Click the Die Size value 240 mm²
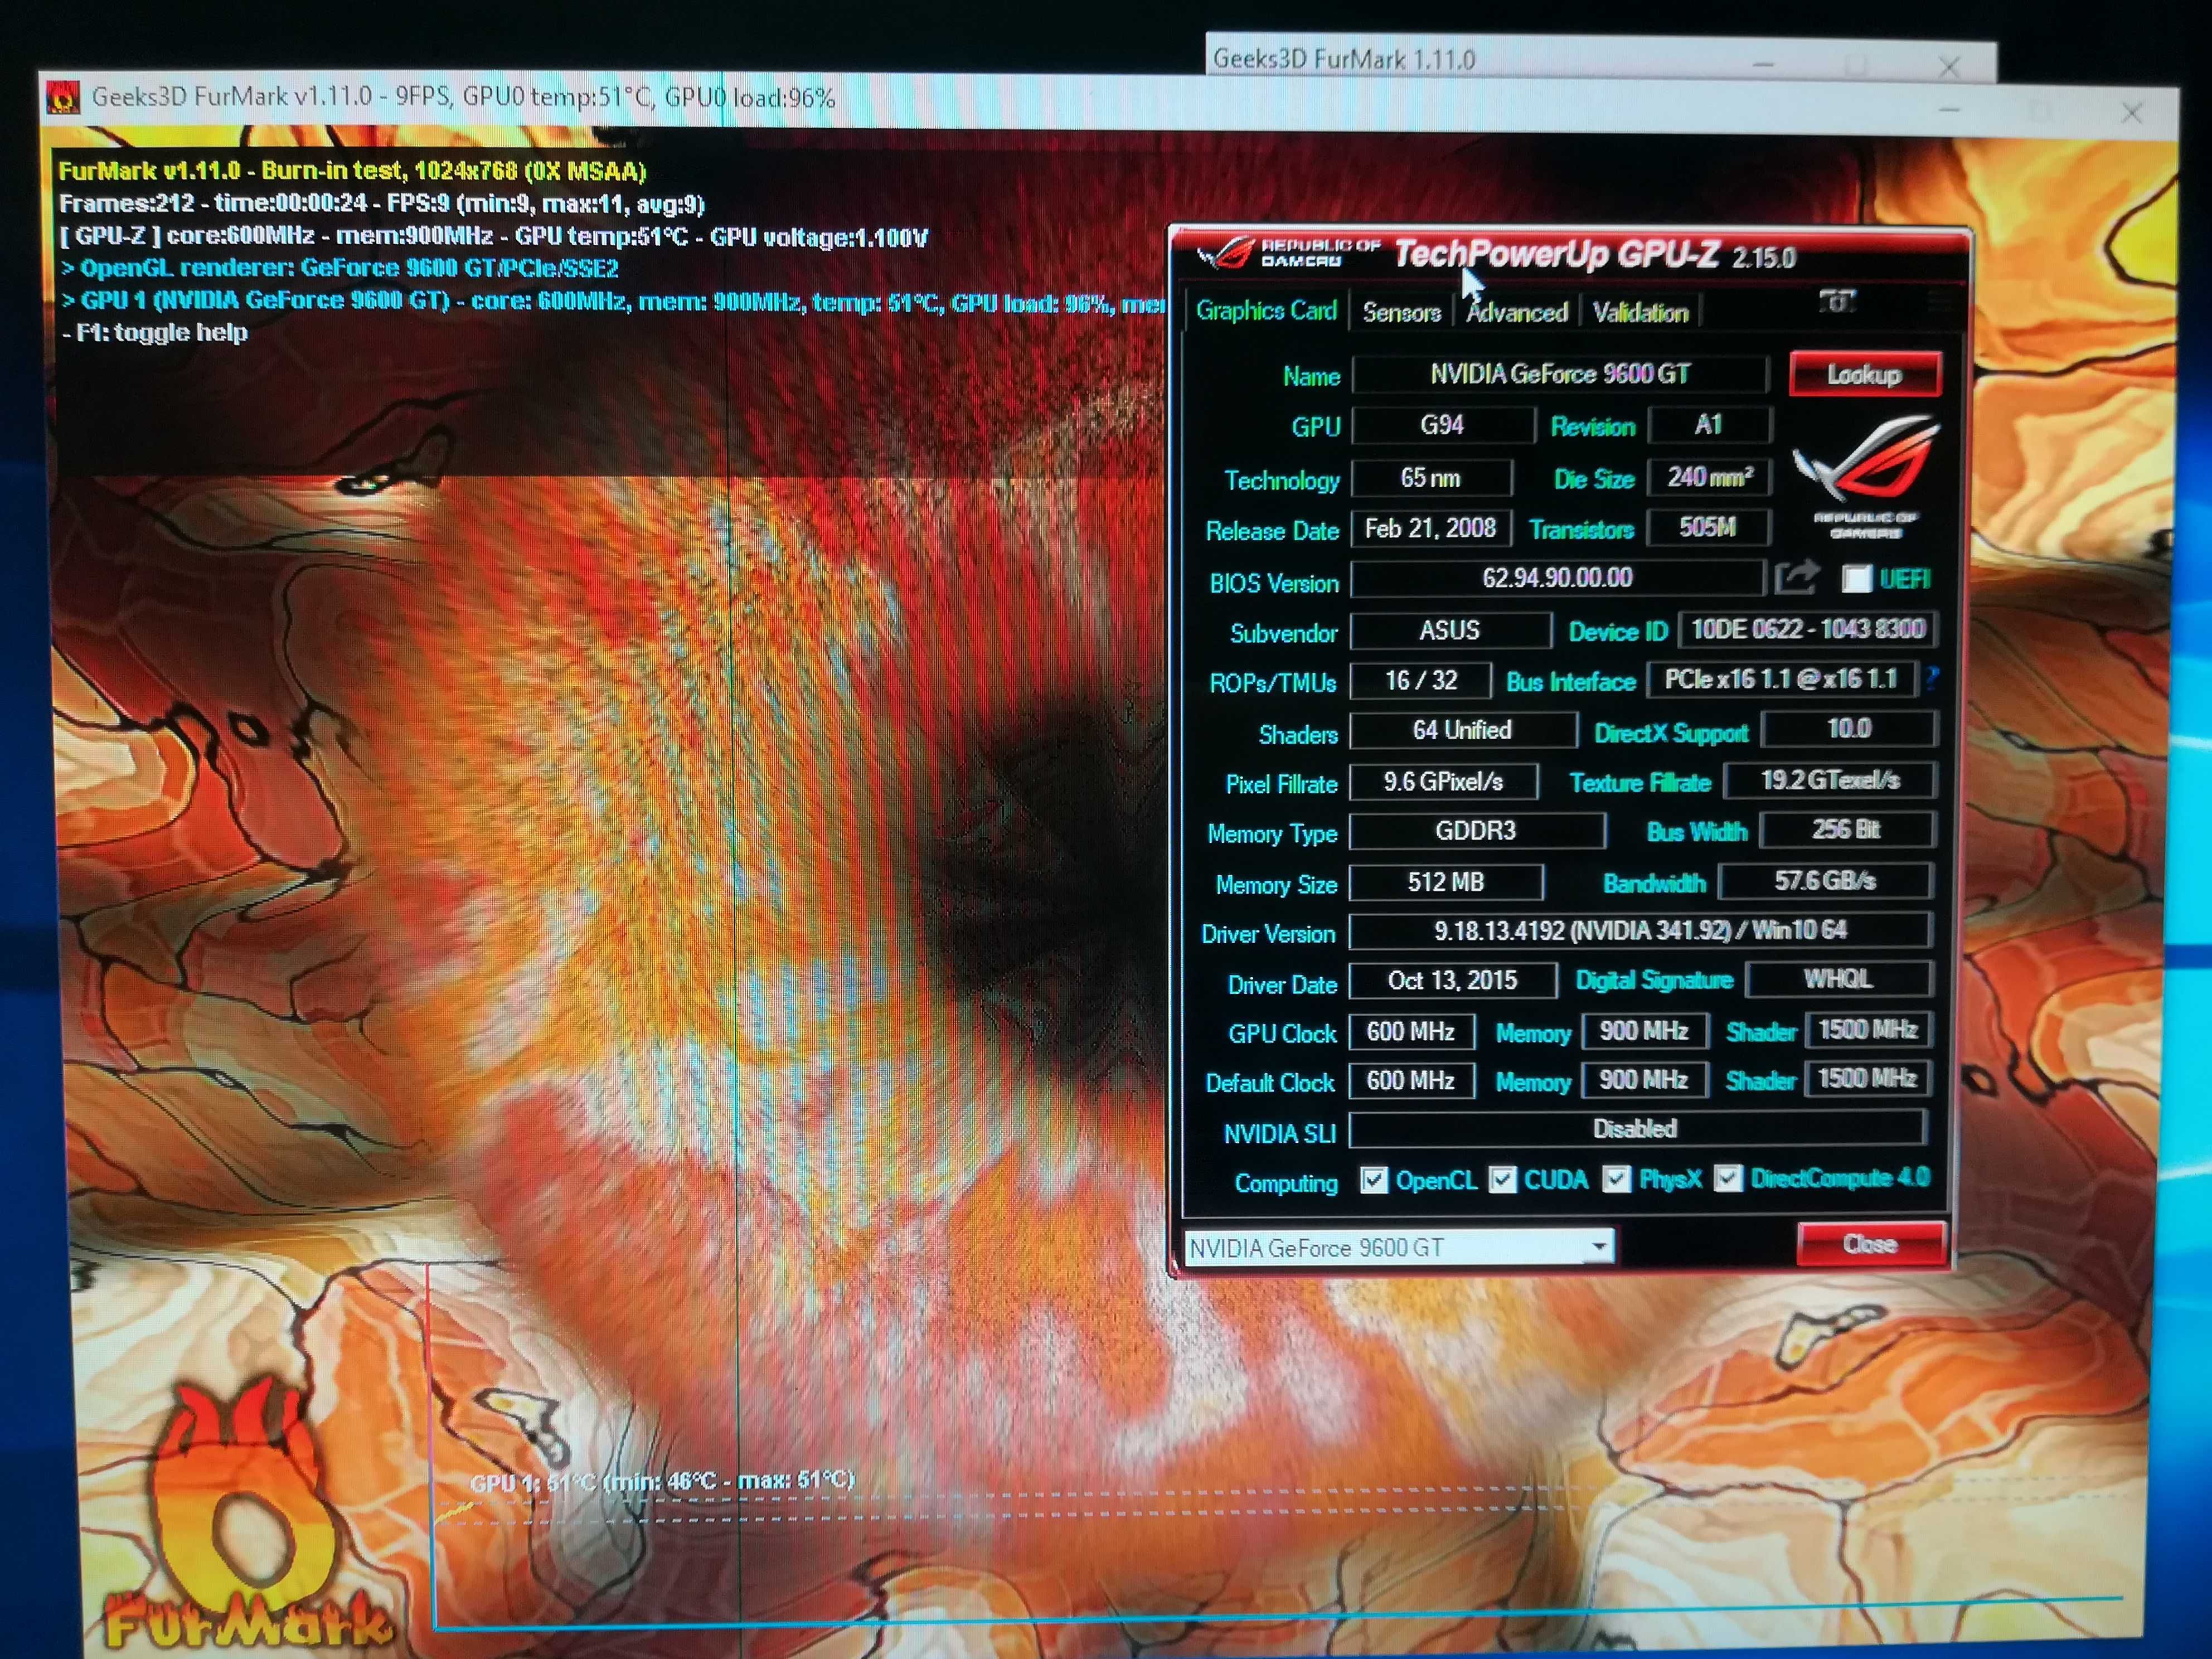Screen dimensions: 2212x1659 point(1709,477)
